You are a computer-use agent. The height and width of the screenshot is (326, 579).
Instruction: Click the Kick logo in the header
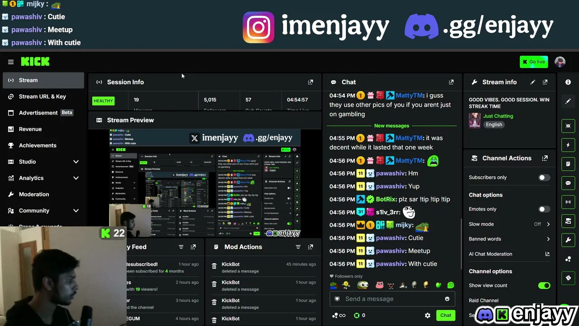tap(35, 62)
